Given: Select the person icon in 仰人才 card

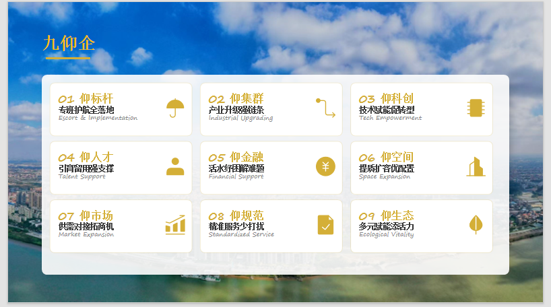Looking at the screenshot, I should point(175,166).
